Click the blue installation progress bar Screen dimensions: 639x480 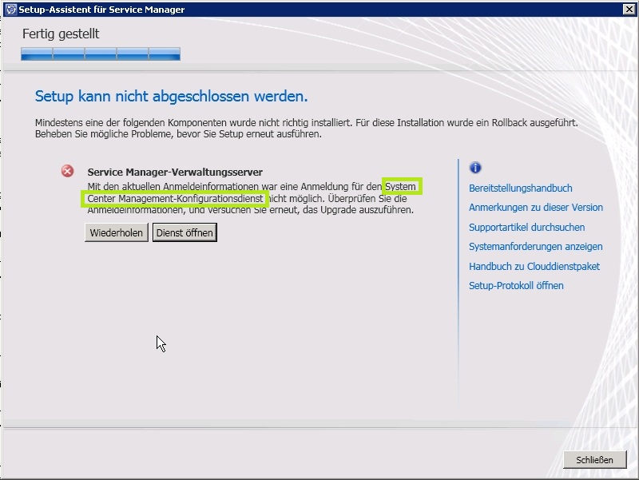click(x=101, y=54)
